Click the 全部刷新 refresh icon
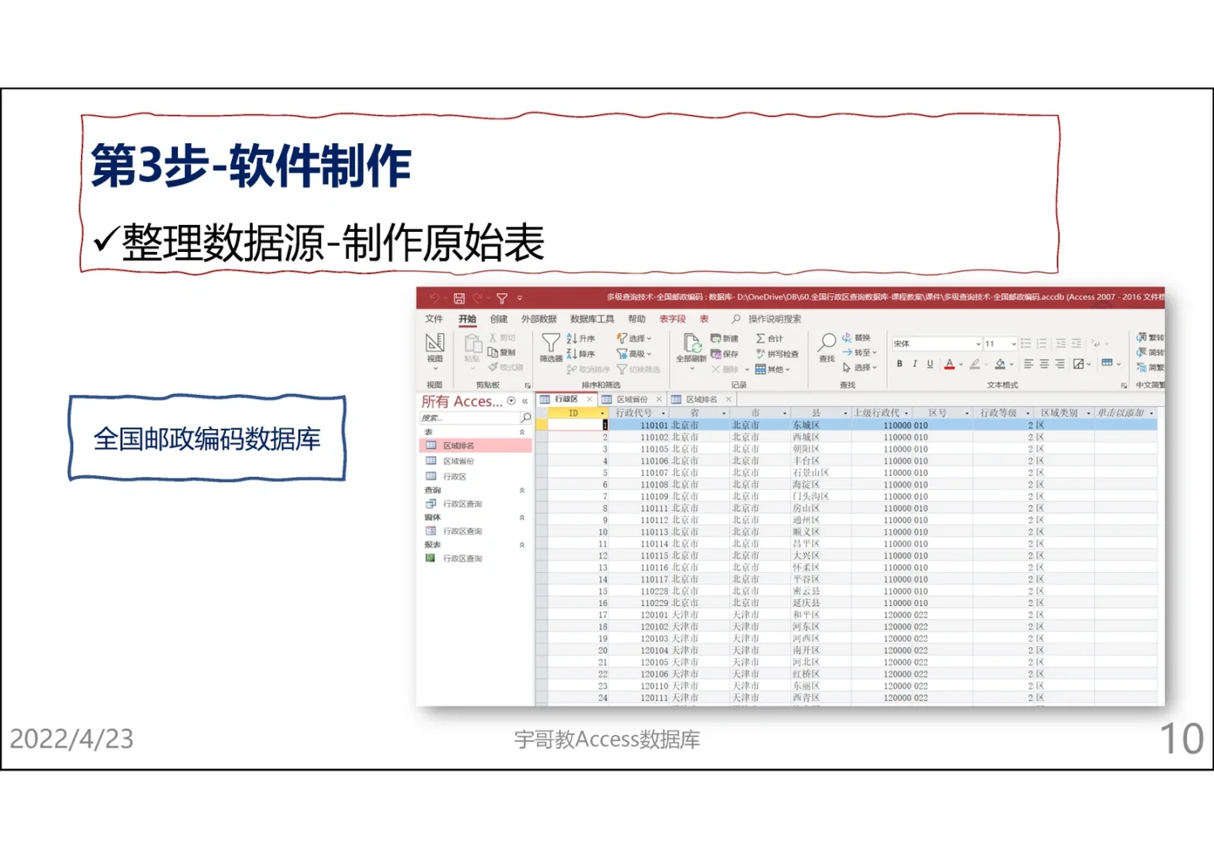1214x858 pixels. 691,343
